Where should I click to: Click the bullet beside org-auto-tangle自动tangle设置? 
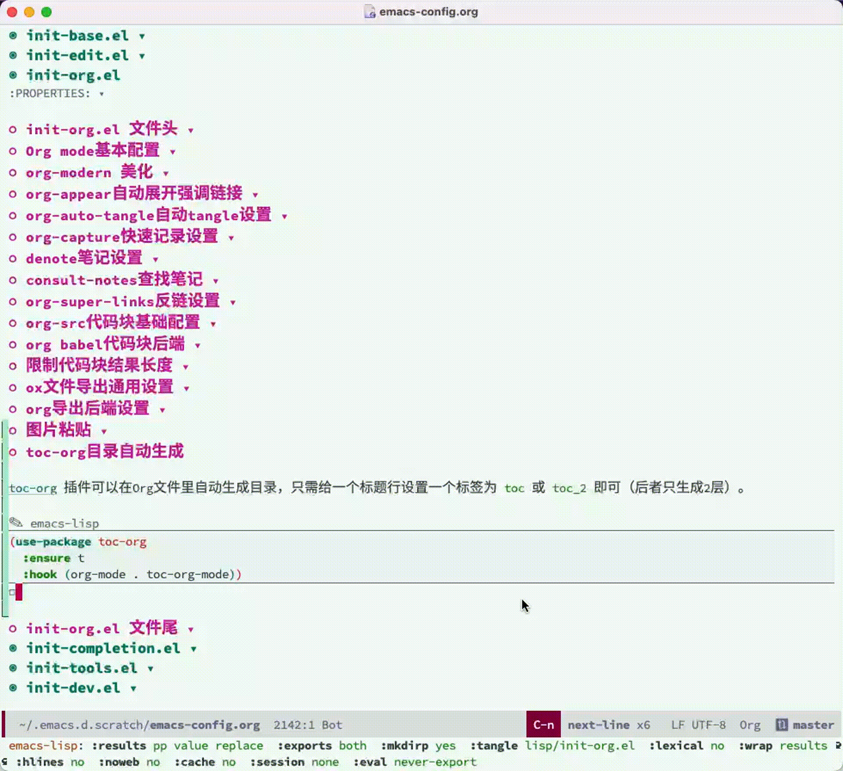coord(13,216)
